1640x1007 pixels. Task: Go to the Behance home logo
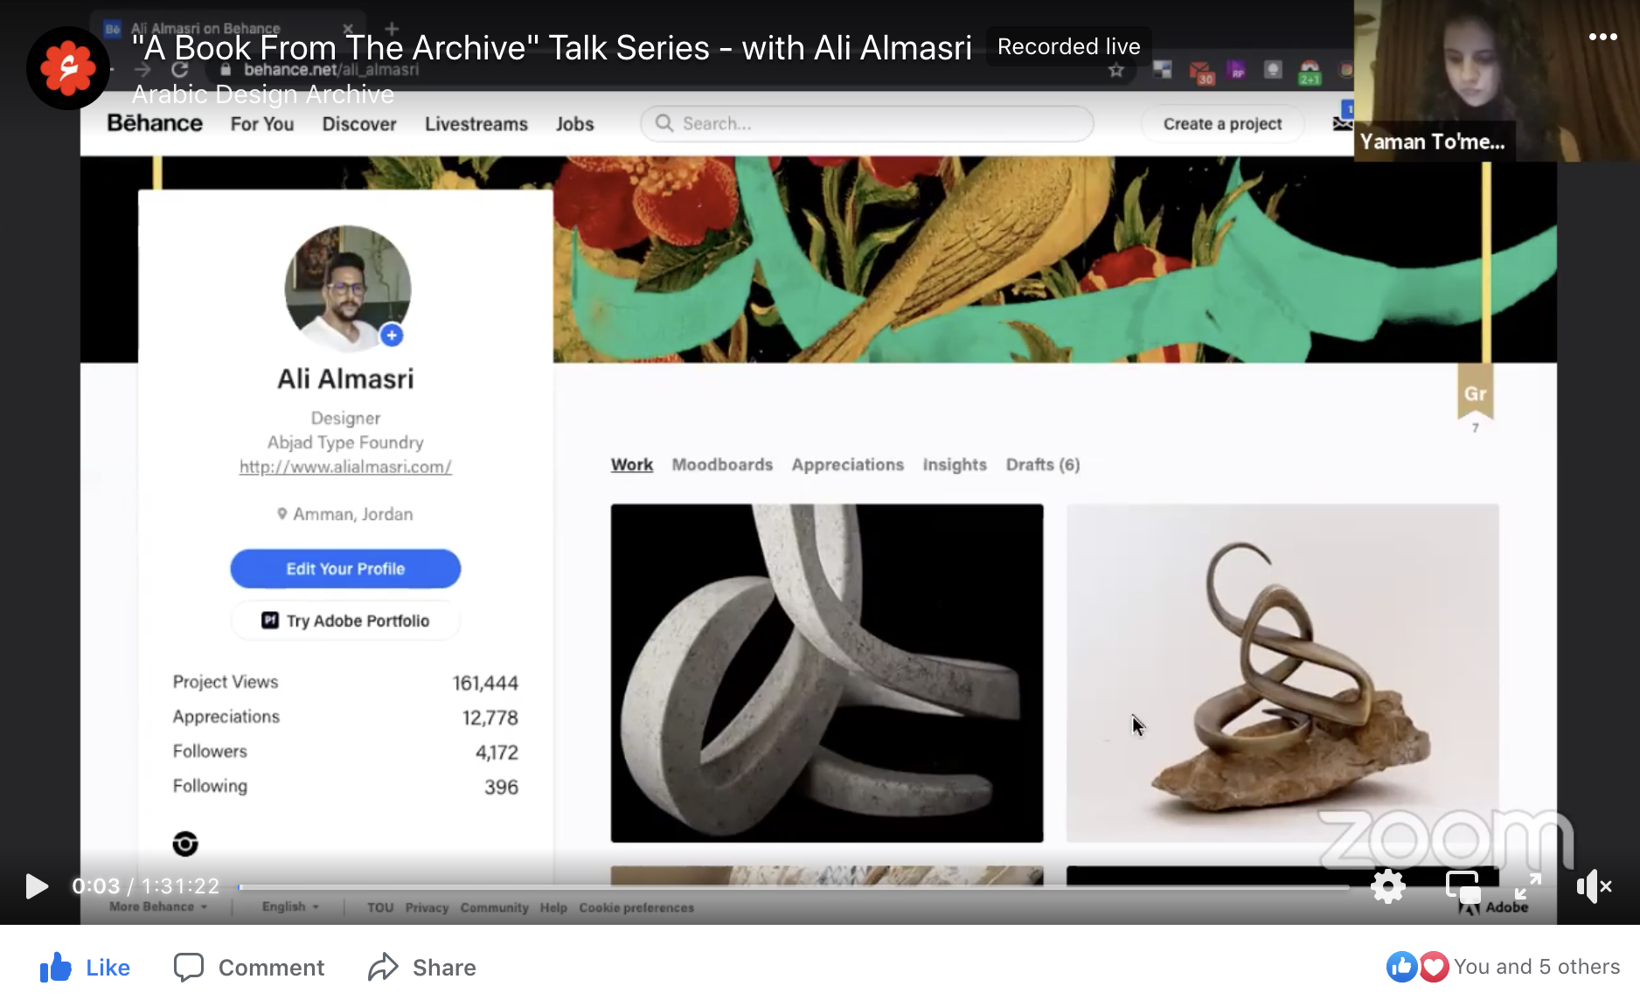click(155, 123)
